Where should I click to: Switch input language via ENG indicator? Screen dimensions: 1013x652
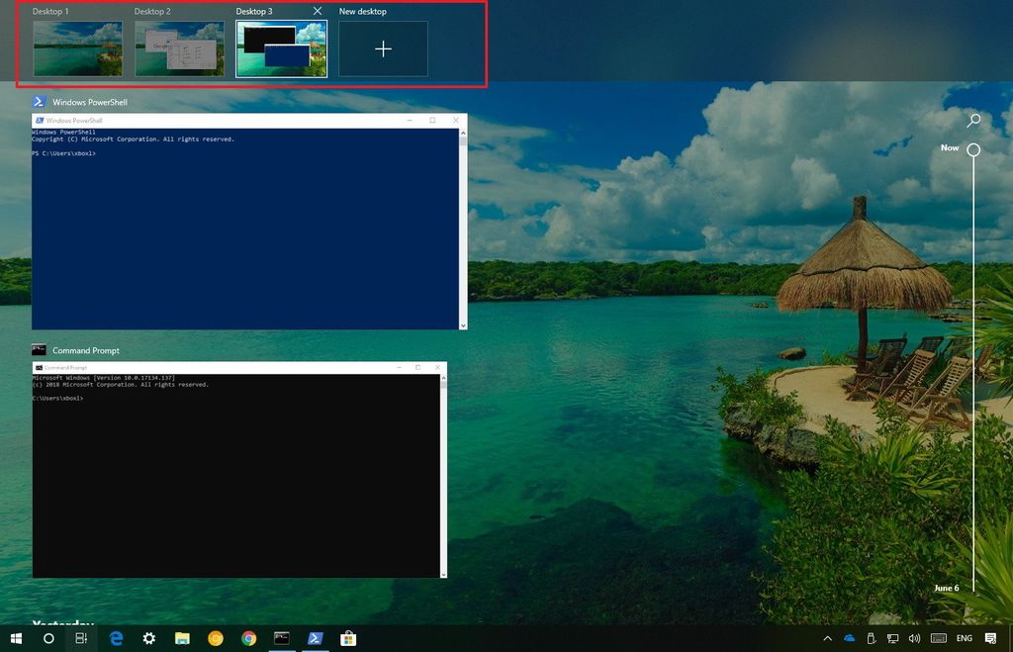coord(964,638)
